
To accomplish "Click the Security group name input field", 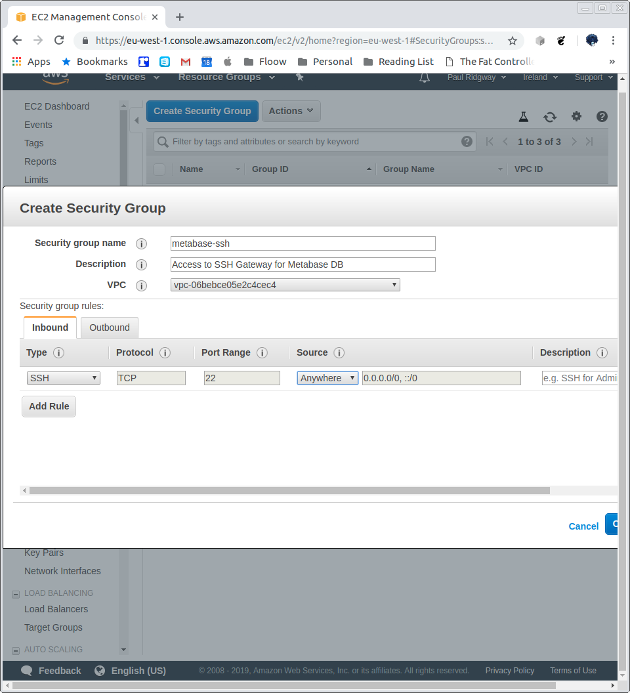I will click(303, 243).
